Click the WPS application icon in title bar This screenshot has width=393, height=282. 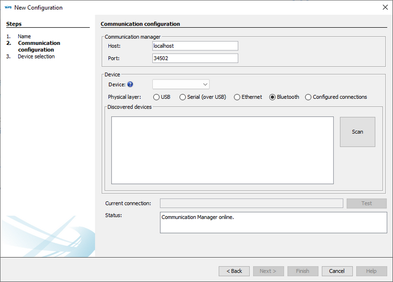click(7, 7)
